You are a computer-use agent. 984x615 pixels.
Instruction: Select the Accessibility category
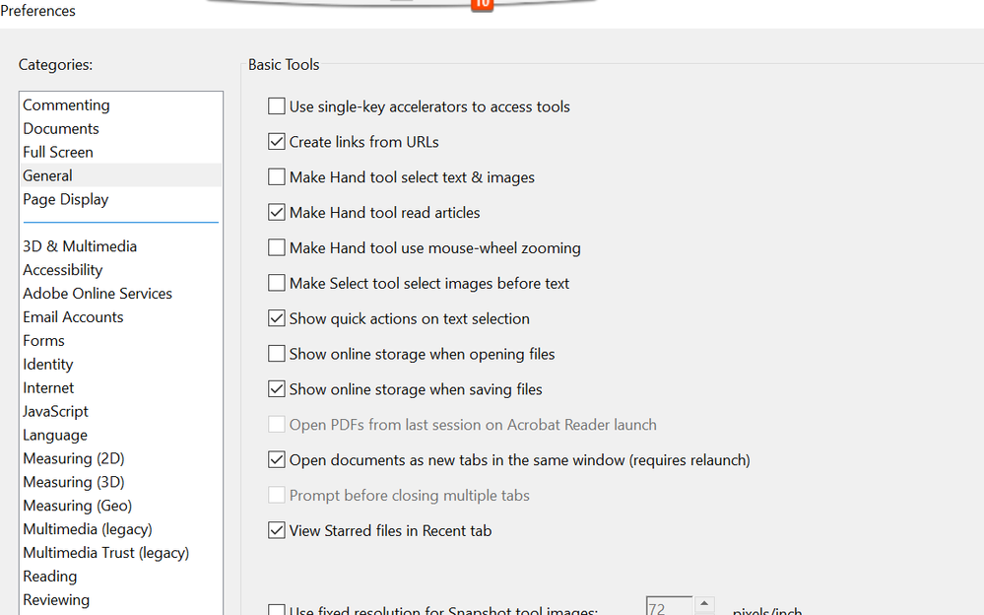click(x=62, y=269)
